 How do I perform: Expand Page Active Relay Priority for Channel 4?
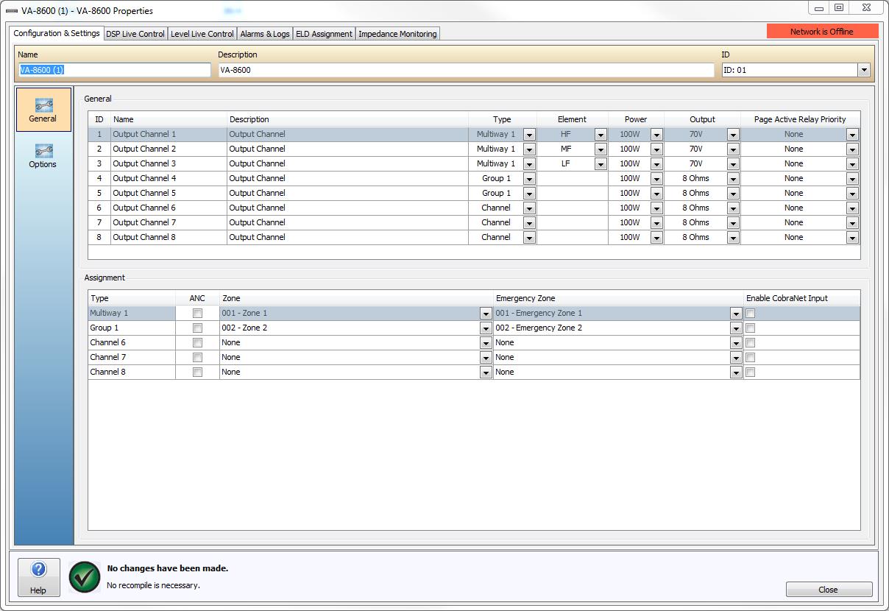[852, 179]
